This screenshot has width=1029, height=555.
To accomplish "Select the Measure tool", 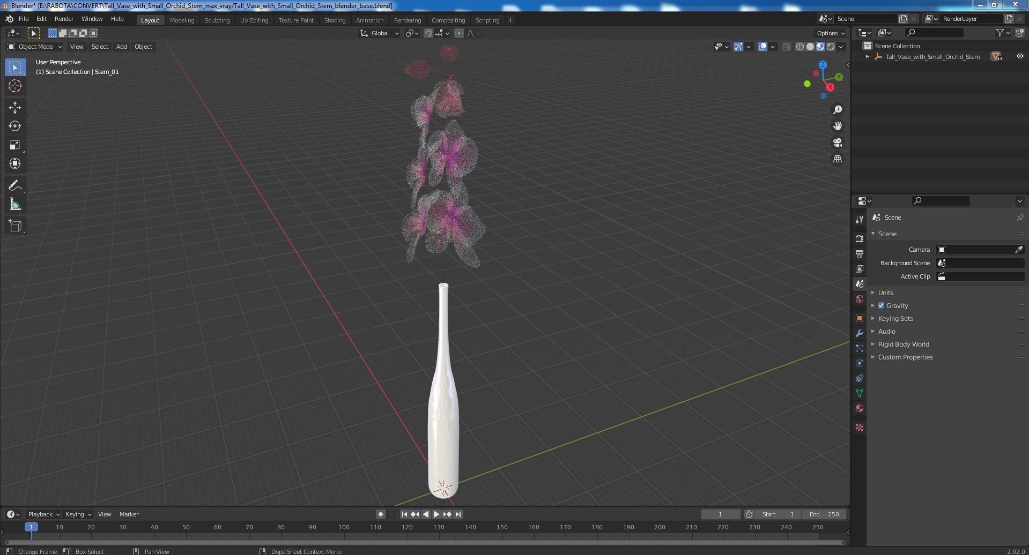I will [15, 204].
